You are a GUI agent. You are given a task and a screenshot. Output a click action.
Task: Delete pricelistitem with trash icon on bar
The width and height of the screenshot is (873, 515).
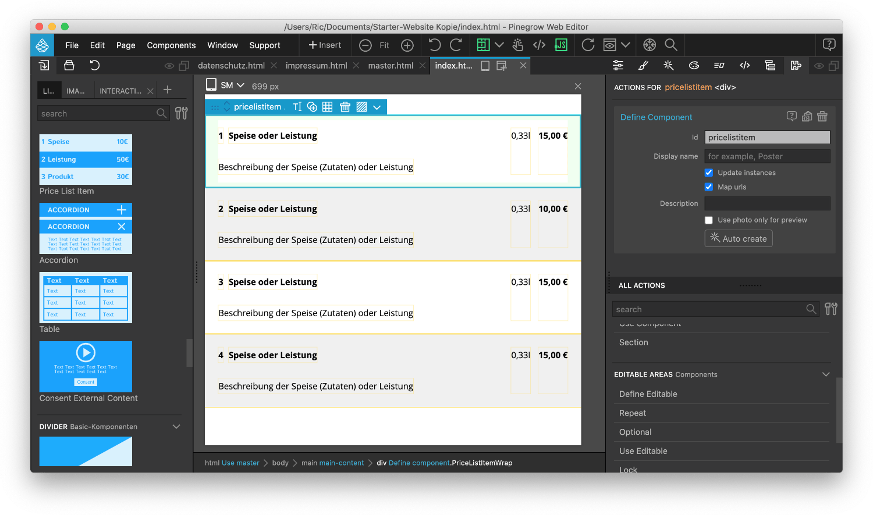(345, 107)
